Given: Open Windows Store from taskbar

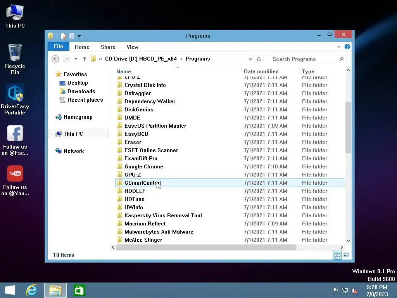Looking at the screenshot, I should click(79, 290).
